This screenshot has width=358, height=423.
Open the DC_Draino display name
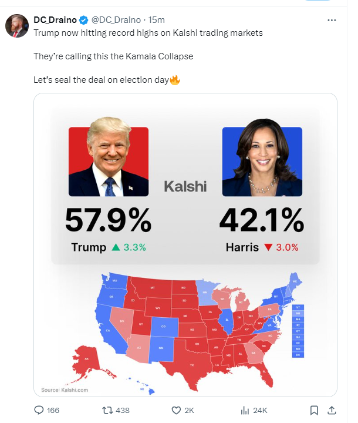pyautogui.click(x=55, y=20)
